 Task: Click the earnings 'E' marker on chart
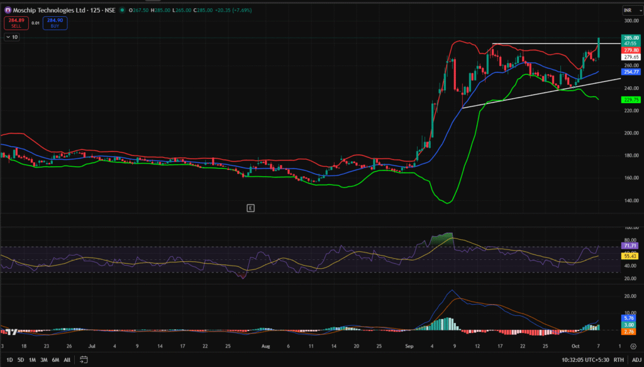[250, 207]
